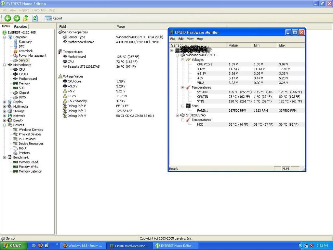Open the CPU page under Motherboard
This screenshot has width=333, height=250.
pyautogui.click(x=22, y=70)
